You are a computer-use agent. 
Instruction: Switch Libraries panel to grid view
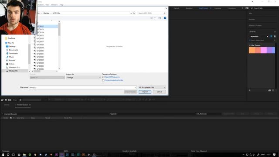pos(271,36)
